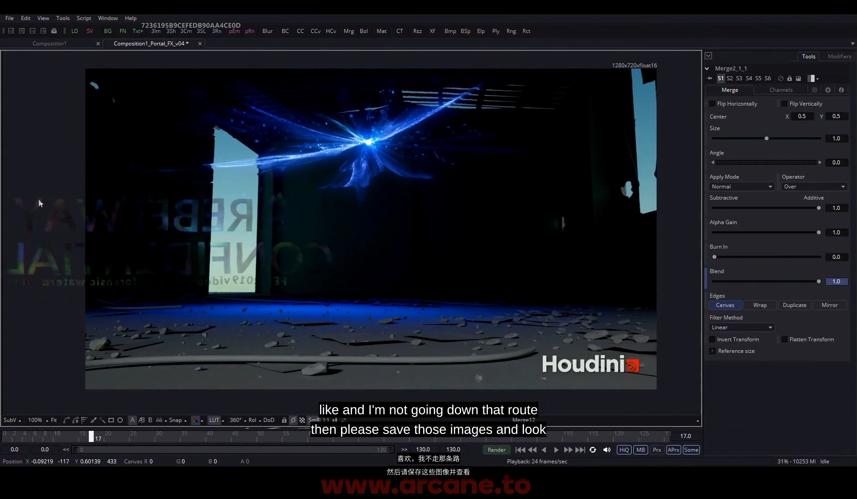This screenshot has height=499, width=857.
Task: Click the Blend slider handle
Action: 819,282
